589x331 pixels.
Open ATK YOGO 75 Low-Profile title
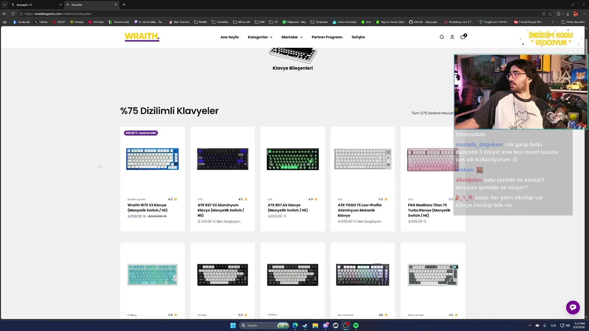(359, 210)
